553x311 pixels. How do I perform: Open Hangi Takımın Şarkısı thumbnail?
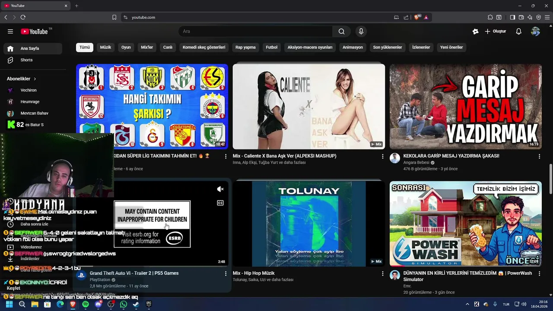(x=152, y=107)
